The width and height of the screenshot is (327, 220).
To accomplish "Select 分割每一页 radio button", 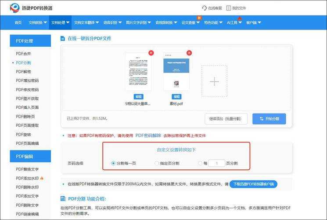I will tap(113, 163).
